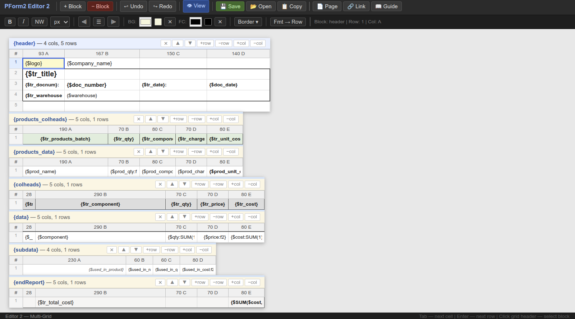The height and width of the screenshot is (319, 575).
Task: Undo the last action
Action: (x=134, y=6)
